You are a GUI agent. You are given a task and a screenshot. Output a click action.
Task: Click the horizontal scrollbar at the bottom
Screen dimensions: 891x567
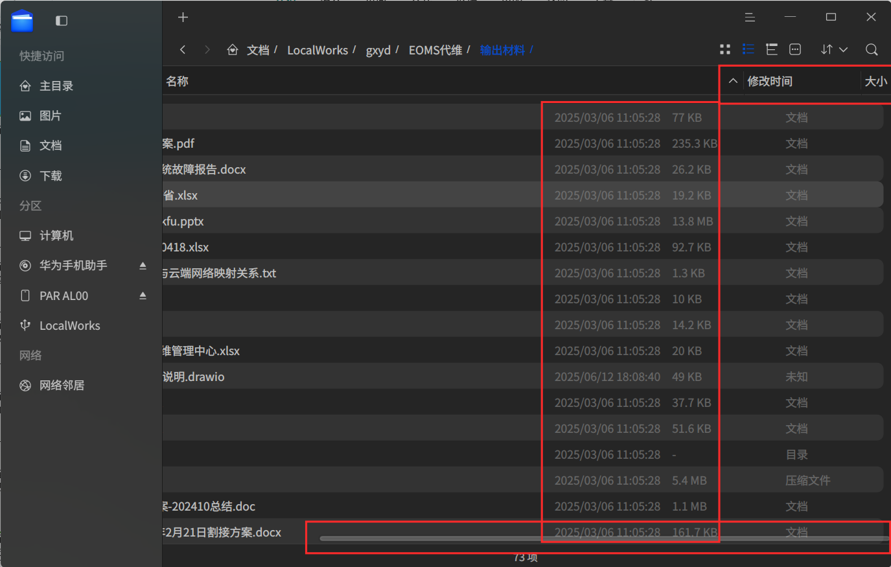click(604, 538)
